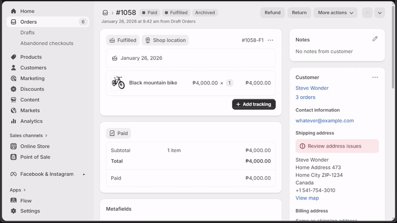Click the Fulfilled status badge in the header
Viewport: 397px width, 223px height.
point(176,13)
